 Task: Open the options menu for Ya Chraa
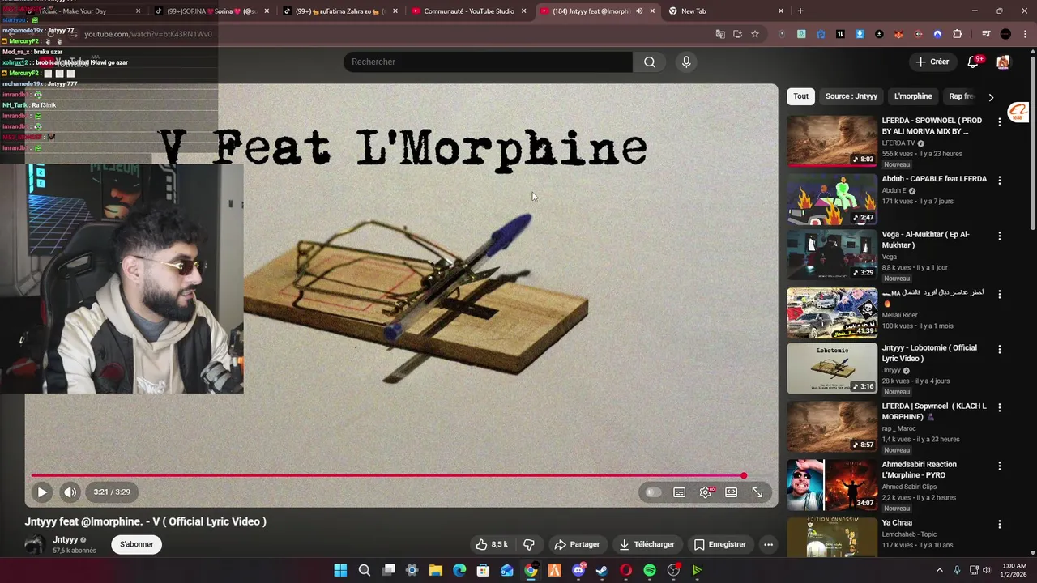point(999,524)
